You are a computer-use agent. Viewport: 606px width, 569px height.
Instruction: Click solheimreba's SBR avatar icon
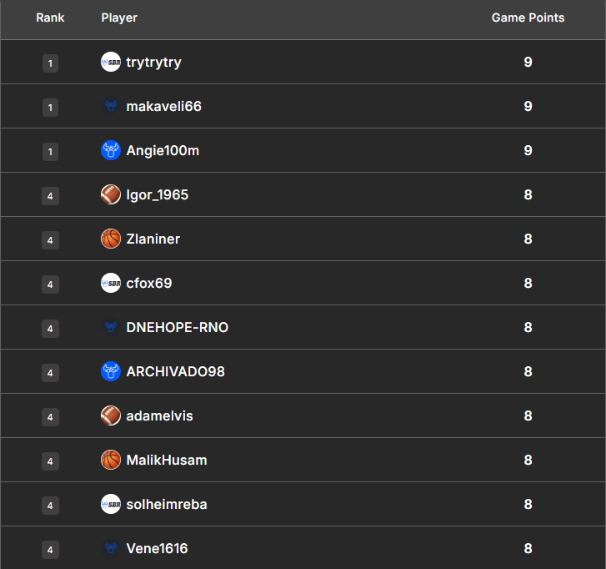(111, 505)
